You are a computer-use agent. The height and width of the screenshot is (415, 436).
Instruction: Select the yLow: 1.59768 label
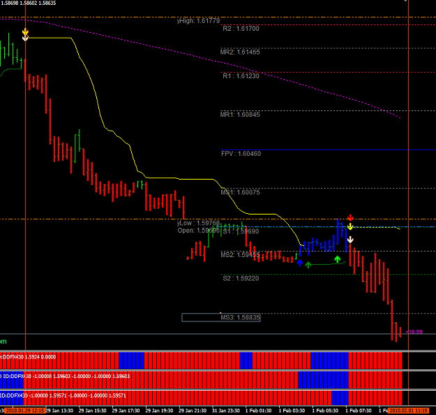click(198, 223)
